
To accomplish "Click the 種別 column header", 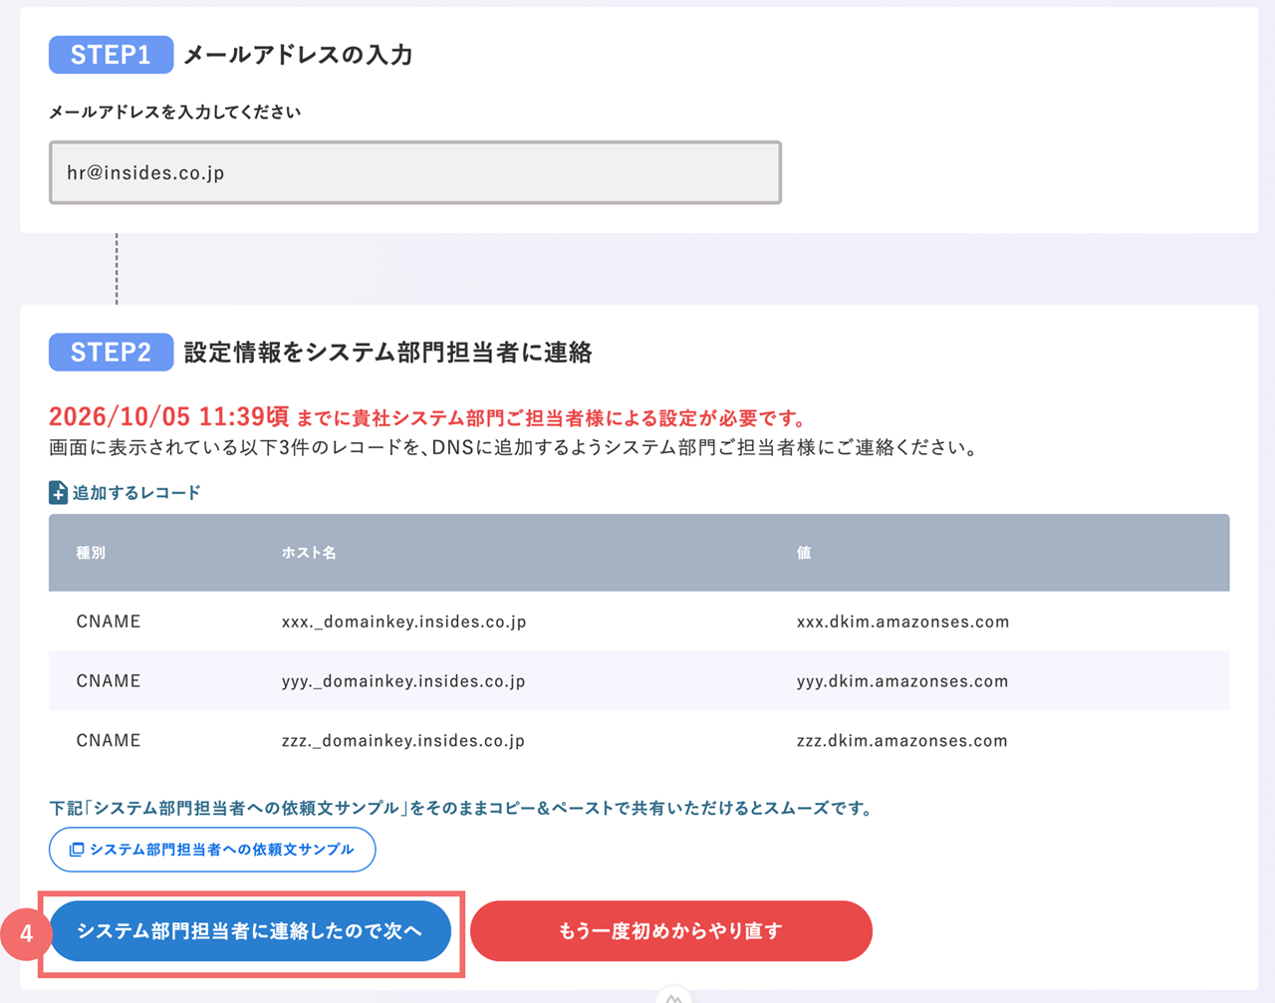I will pyautogui.click(x=91, y=553).
